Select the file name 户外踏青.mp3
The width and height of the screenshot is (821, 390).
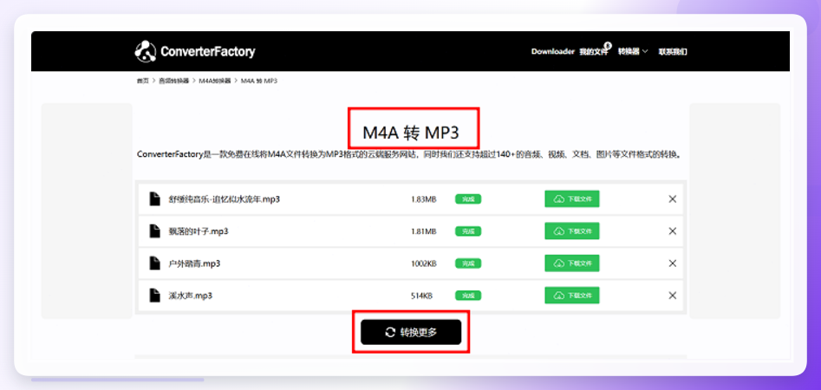pyautogui.click(x=194, y=263)
